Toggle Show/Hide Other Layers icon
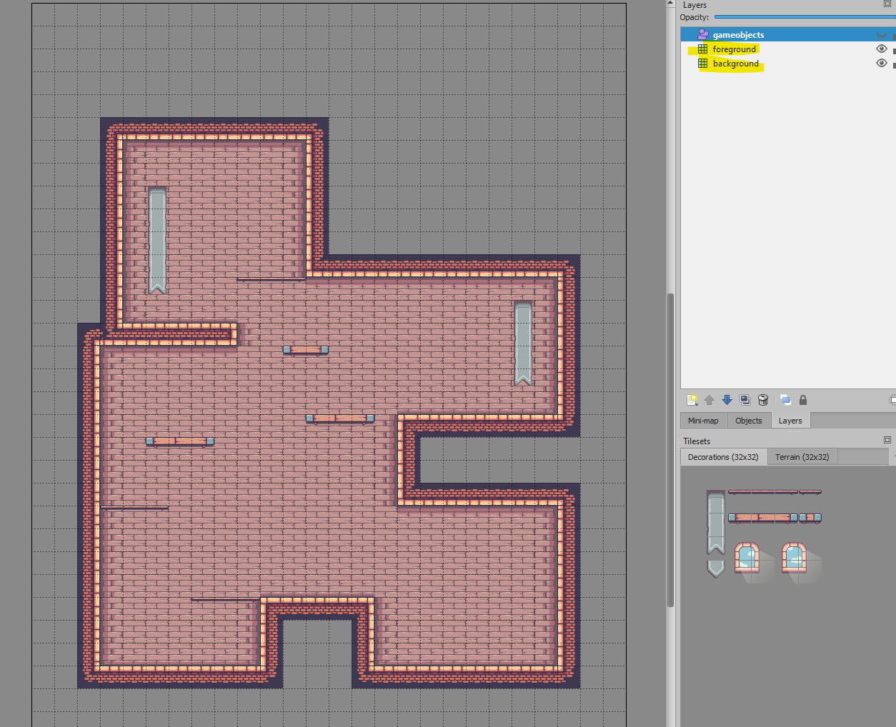Image resolution: width=896 pixels, height=727 pixels. [x=785, y=400]
